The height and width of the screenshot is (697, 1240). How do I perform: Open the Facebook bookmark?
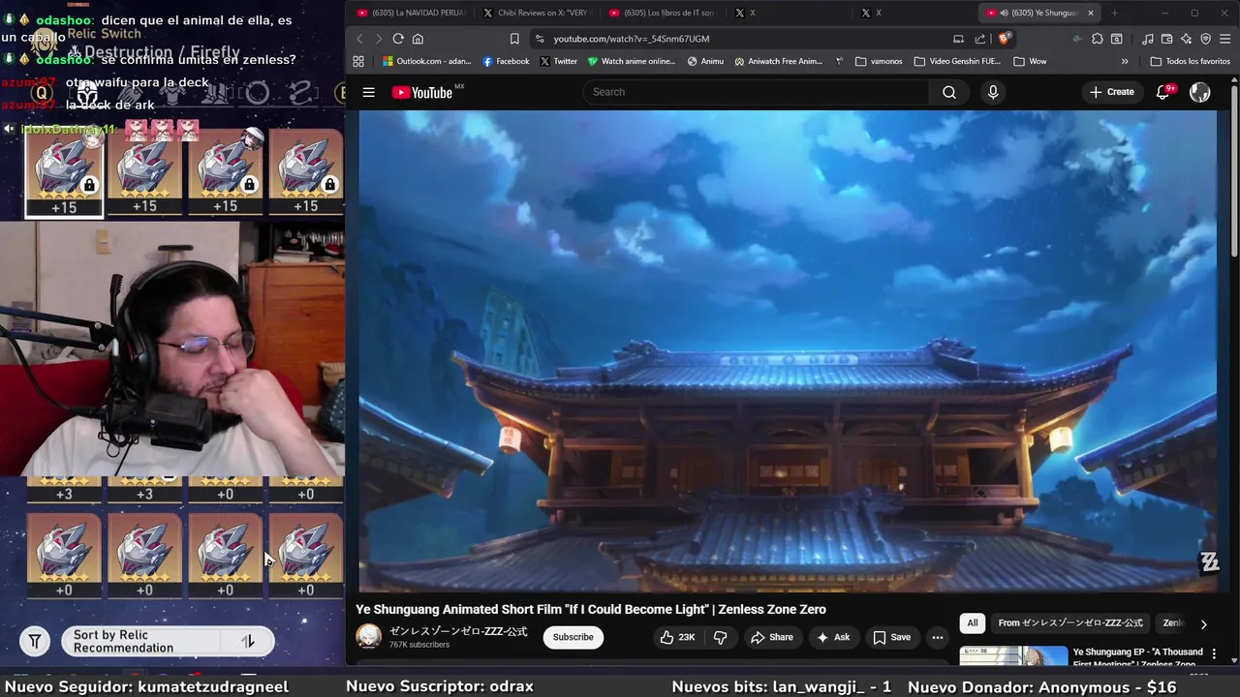point(506,61)
